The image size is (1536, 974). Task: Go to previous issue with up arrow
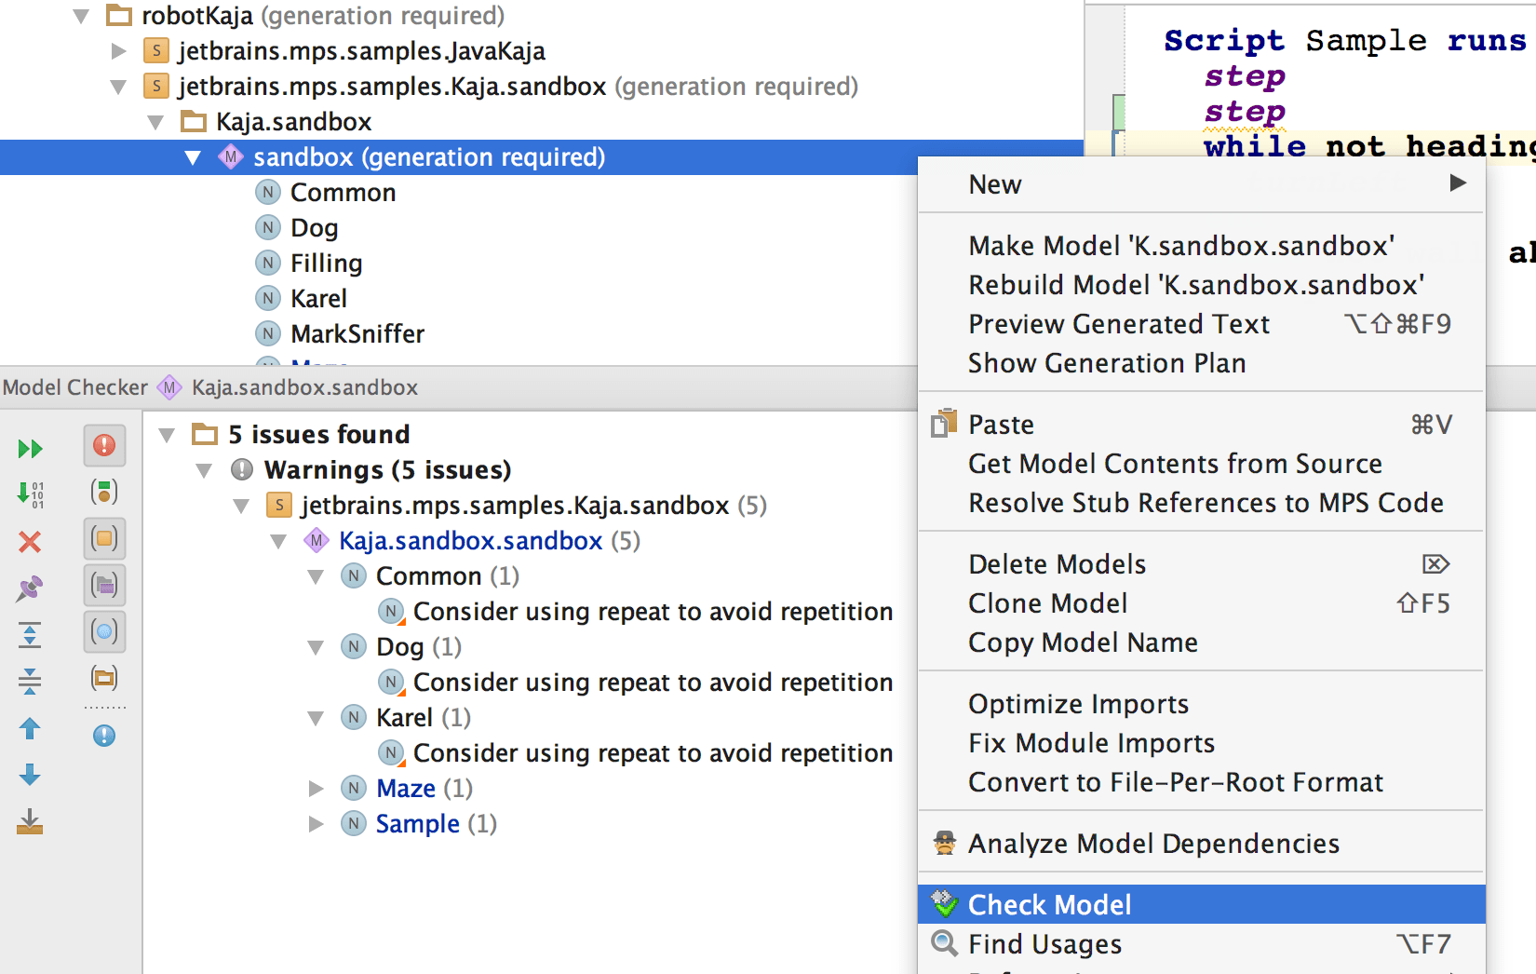click(x=30, y=728)
